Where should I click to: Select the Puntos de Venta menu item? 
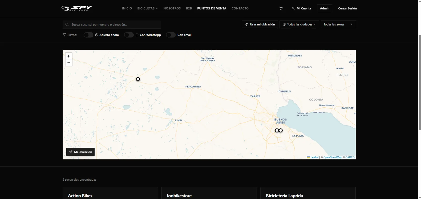(x=212, y=8)
